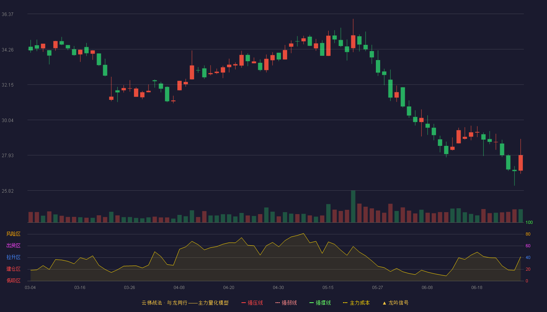The image size is (547, 312).
Task: Click the 云梯战法 · 与龙同行 legend title
Action: click(x=185, y=303)
